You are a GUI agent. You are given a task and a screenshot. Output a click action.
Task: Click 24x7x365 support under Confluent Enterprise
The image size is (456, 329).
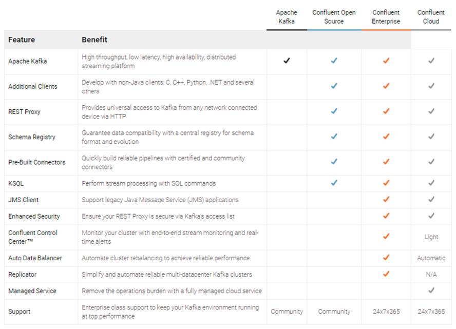pos(386,312)
